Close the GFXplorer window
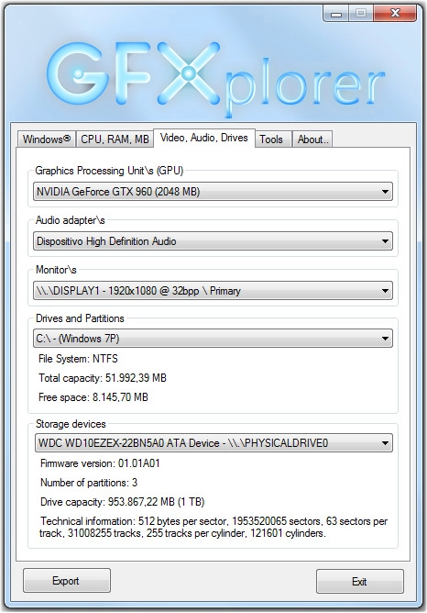The image size is (427, 613). tap(395, 14)
